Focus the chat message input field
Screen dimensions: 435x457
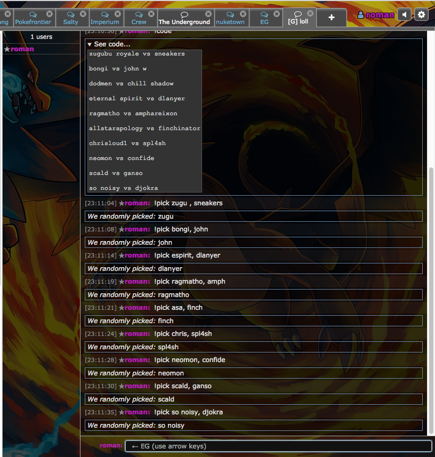click(278, 446)
